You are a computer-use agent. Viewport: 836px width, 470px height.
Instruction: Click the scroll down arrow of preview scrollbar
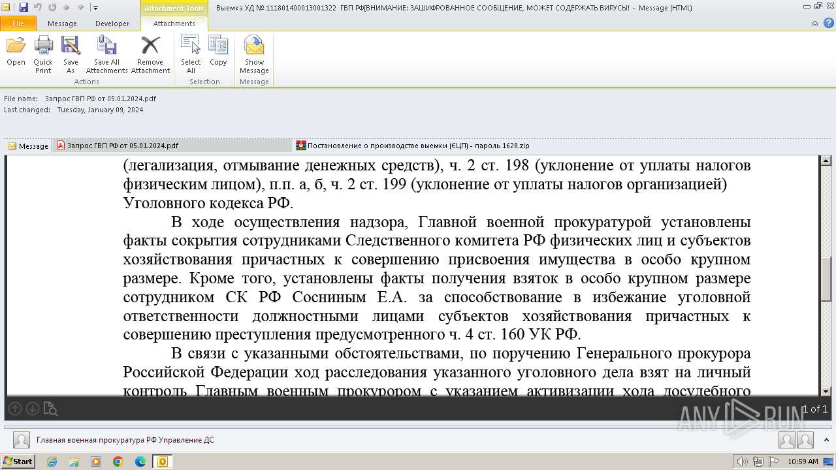pos(826,390)
